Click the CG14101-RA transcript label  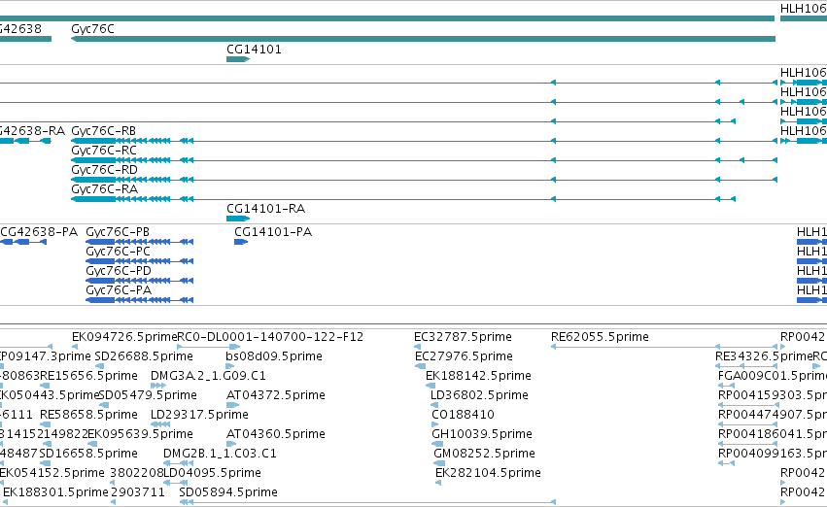[266, 209]
